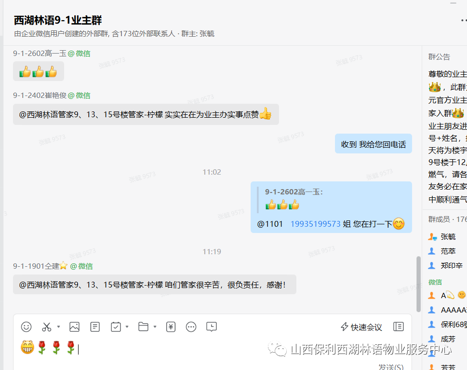Insert an image via picture icon
Viewport: 467px width, 370px height.
pyautogui.click(x=74, y=327)
